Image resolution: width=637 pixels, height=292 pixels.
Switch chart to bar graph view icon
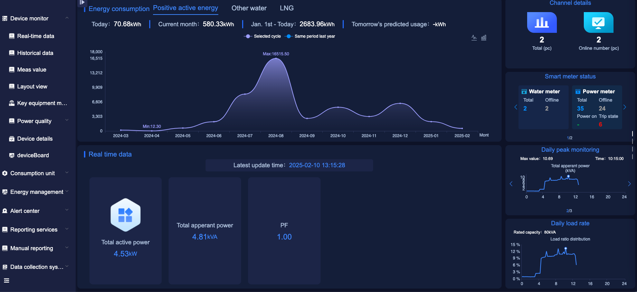(484, 38)
